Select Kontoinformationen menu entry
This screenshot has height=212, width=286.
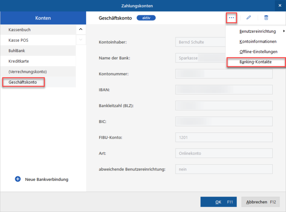point(258,41)
